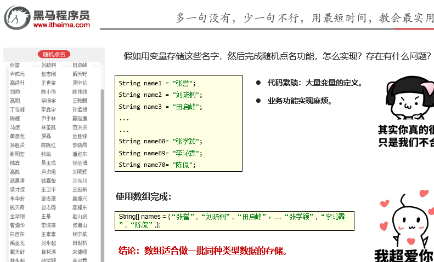Select 李鑫宇 in the name list
This screenshot has height=262, width=434.
[x=48, y=109]
